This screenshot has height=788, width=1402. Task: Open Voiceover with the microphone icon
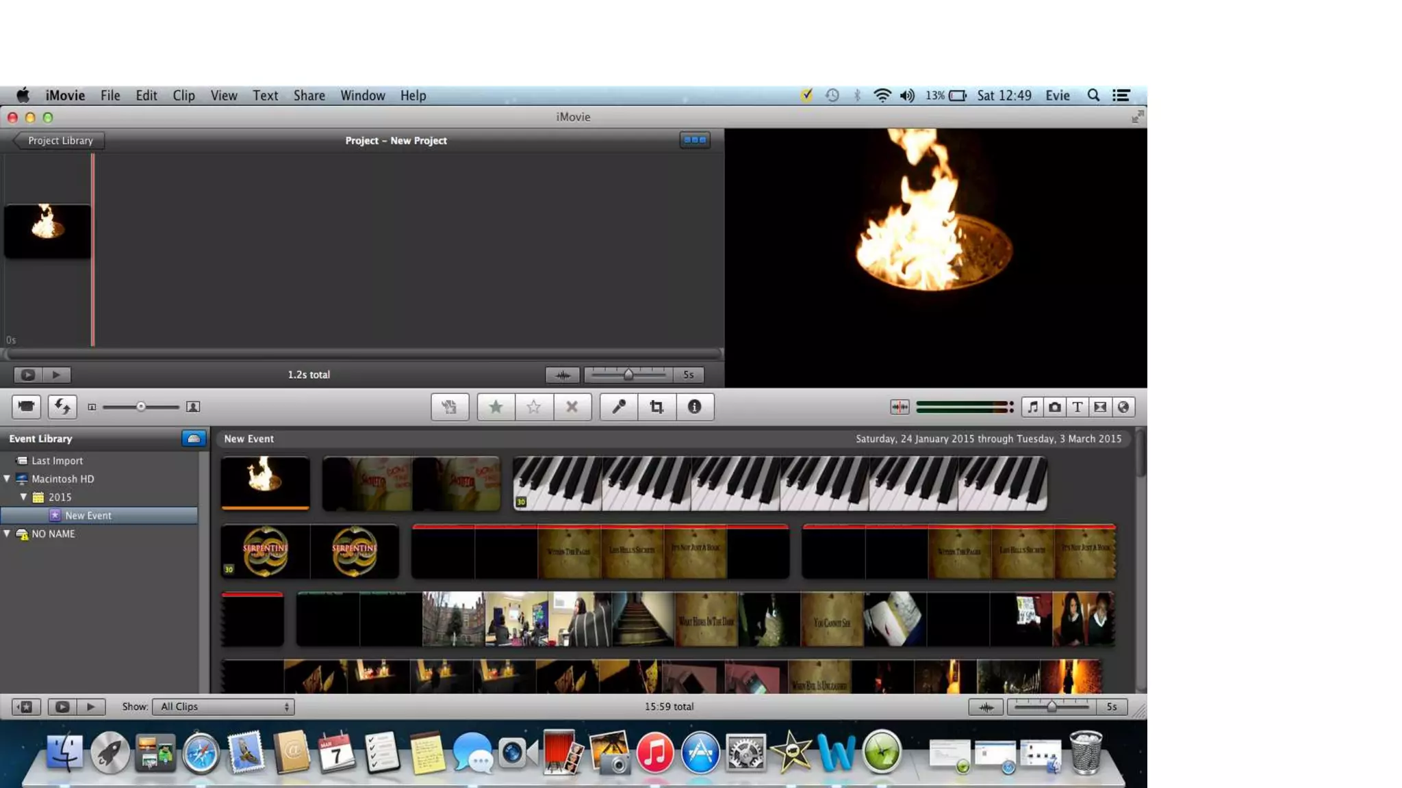(x=619, y=407)
